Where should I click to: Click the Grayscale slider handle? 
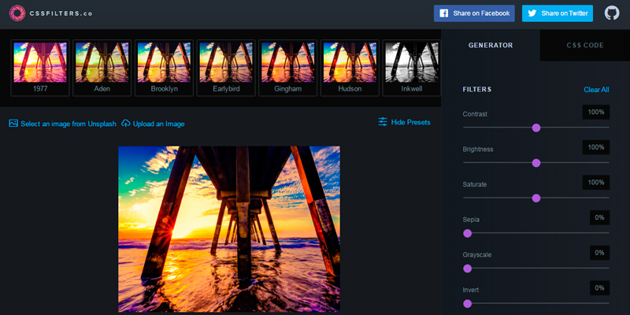click(467, 268)
